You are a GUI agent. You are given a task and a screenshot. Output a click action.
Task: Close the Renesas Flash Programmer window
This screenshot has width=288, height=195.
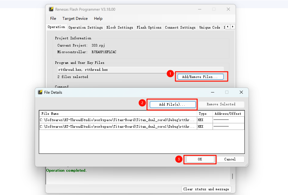[x=228, y=9]
